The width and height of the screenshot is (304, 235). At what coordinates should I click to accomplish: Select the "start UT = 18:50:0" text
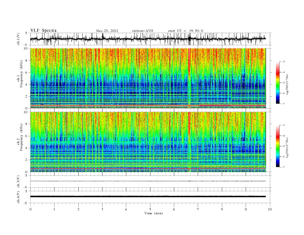(185, 31)
